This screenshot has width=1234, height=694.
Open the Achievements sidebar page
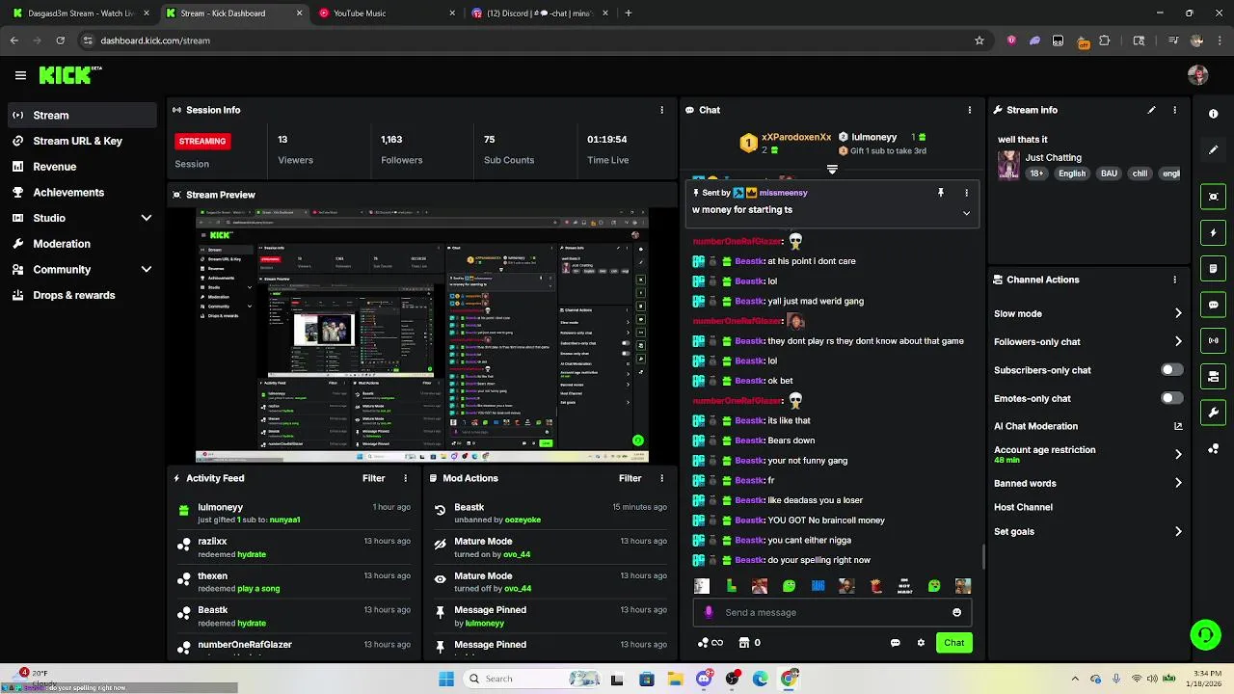click(x=80, y=192)
